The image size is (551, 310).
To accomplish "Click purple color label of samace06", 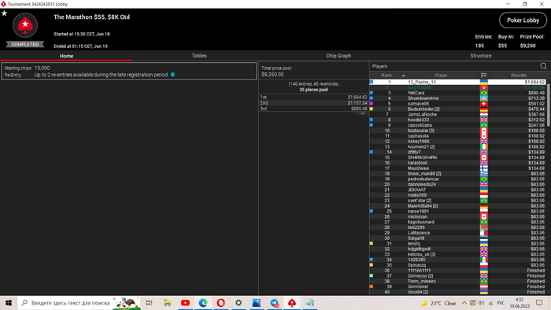I will (x=371, y=104).
